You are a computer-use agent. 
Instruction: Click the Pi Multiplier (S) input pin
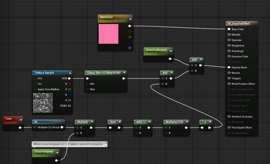(x=35, y=127)
